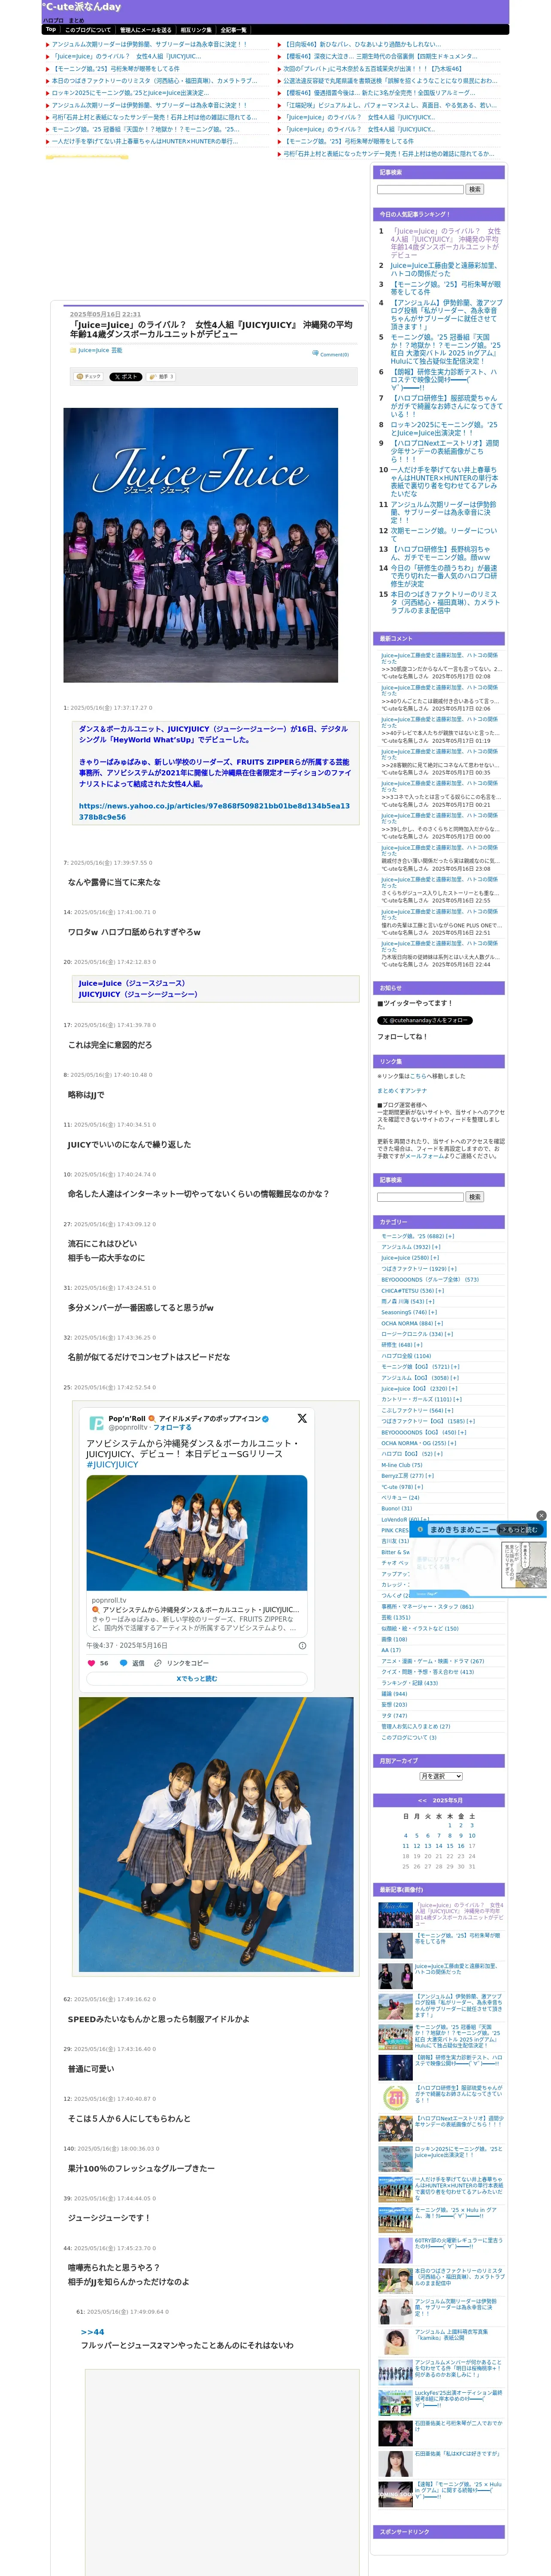Expand 研修生 (648) category [+]
Screen dimensions: 551x2576
418,1345
